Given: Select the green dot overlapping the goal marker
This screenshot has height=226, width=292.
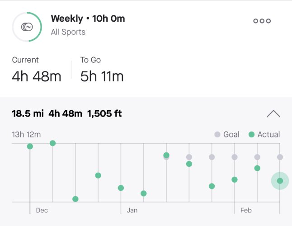Looking at the screenshot, I should 166,155.
